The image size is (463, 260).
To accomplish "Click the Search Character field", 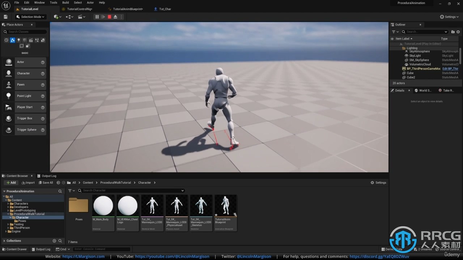I will 131,191.
